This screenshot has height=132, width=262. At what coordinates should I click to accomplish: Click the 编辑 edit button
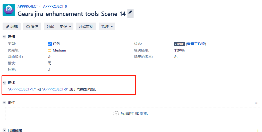(12, 26)
